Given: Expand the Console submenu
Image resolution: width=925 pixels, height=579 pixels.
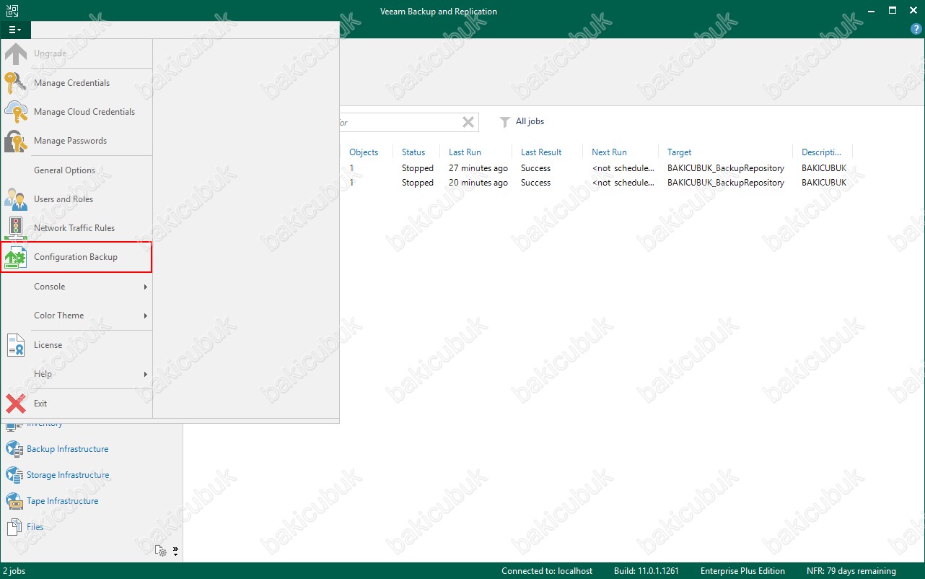Looking at the screenshot, I should click(76, 287).
